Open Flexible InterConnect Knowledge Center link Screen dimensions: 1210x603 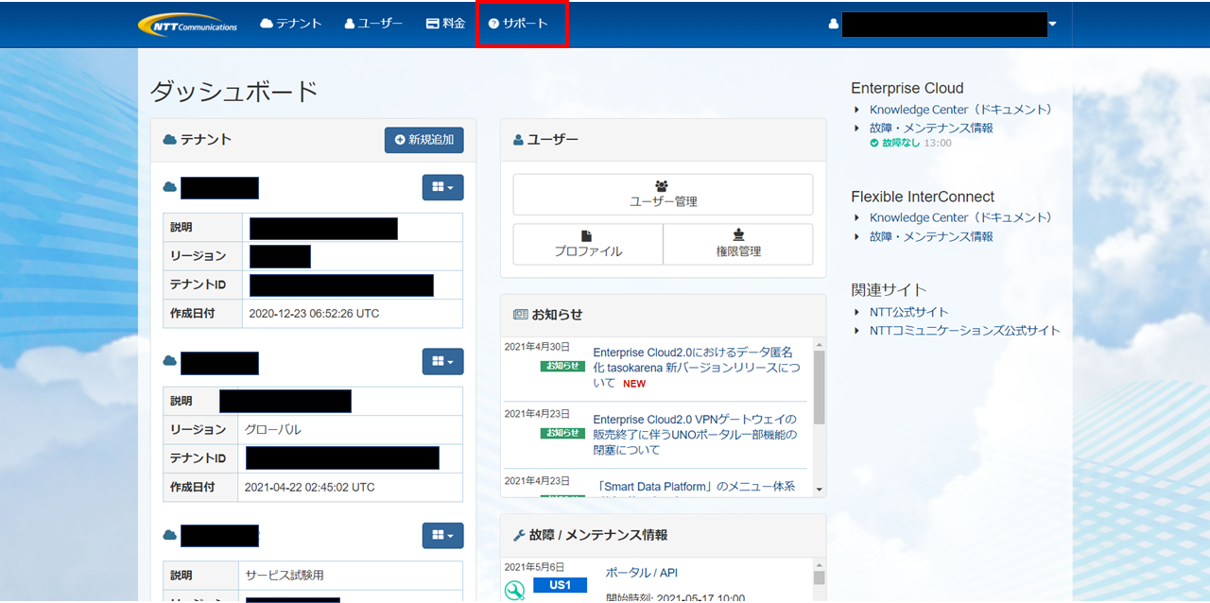960,217
